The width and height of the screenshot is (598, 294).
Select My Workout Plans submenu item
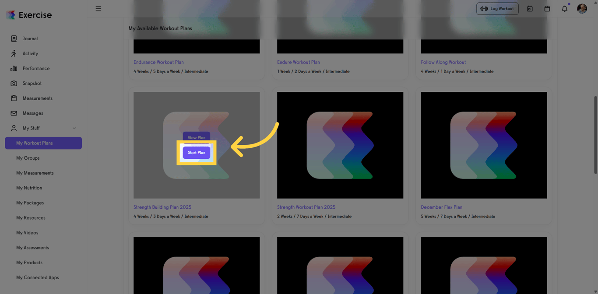tap(43, 143)
